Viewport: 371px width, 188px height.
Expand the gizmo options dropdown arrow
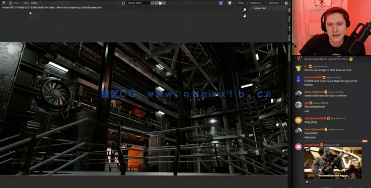tap(225, 3)
